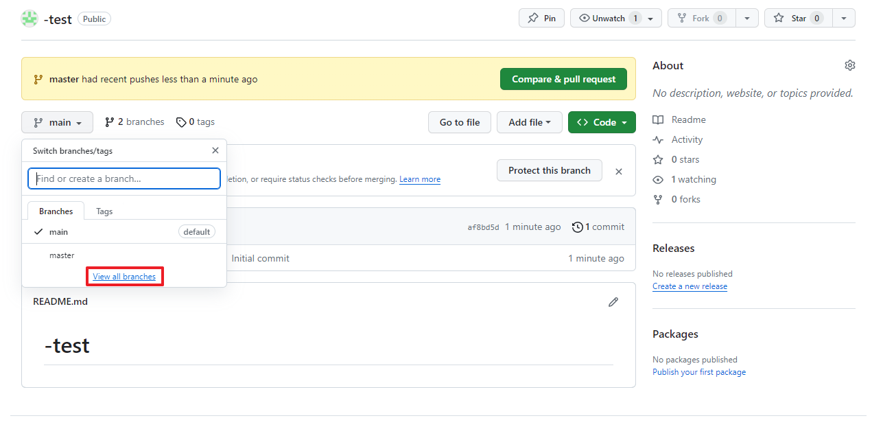Click the Pin button
The image size is (883, 427).
[x=541, y=19]
